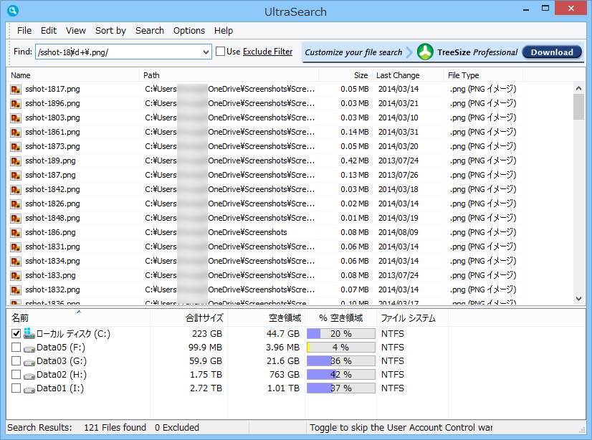Check the Data01 (I:) drive checkbox

click(x=16, y=388)
